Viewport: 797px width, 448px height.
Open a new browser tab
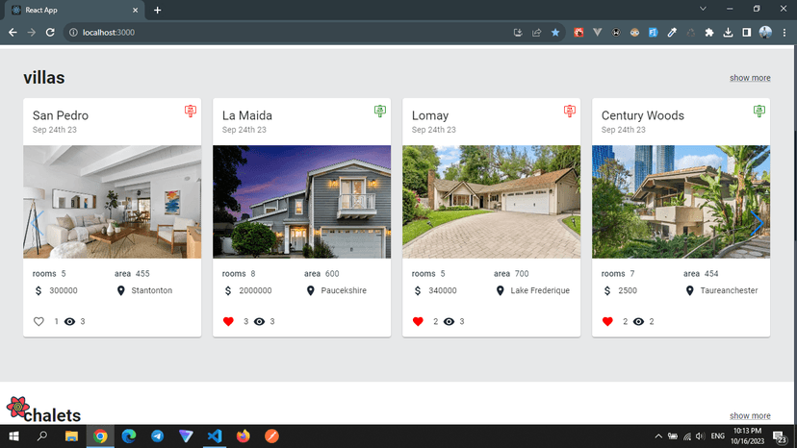[x=158, y=10]
